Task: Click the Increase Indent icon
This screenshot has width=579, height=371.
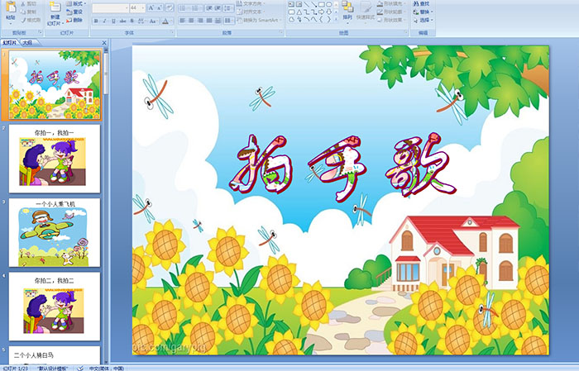Action: pyautogui.click(x=218, y=8)
